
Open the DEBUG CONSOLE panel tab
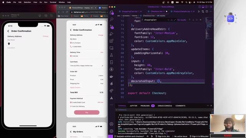(165, 106)
